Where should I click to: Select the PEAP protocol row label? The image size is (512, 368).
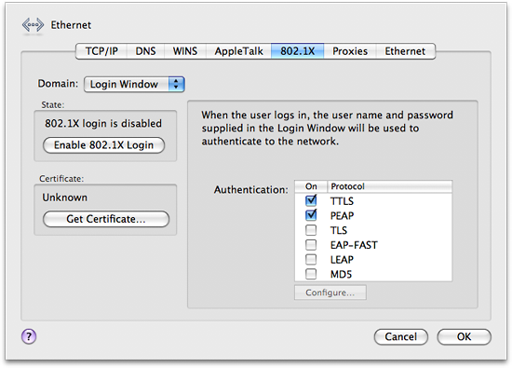click(342, 216)
